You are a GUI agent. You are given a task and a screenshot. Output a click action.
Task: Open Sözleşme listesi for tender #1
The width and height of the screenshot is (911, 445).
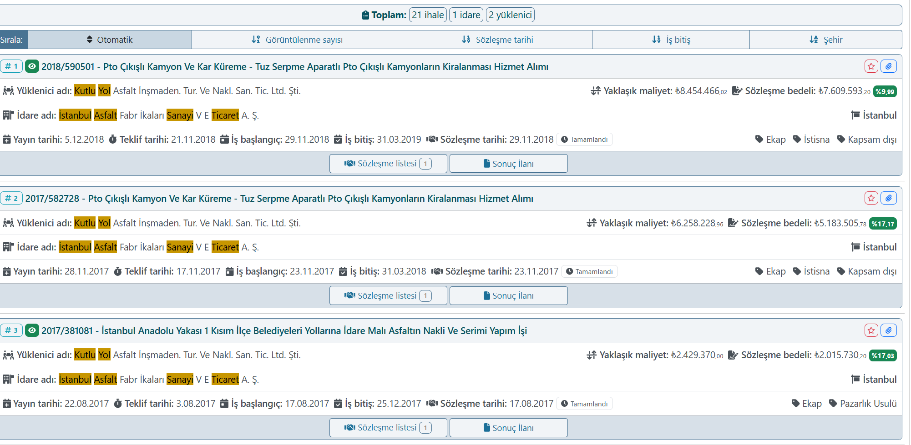tap(388, 164)
